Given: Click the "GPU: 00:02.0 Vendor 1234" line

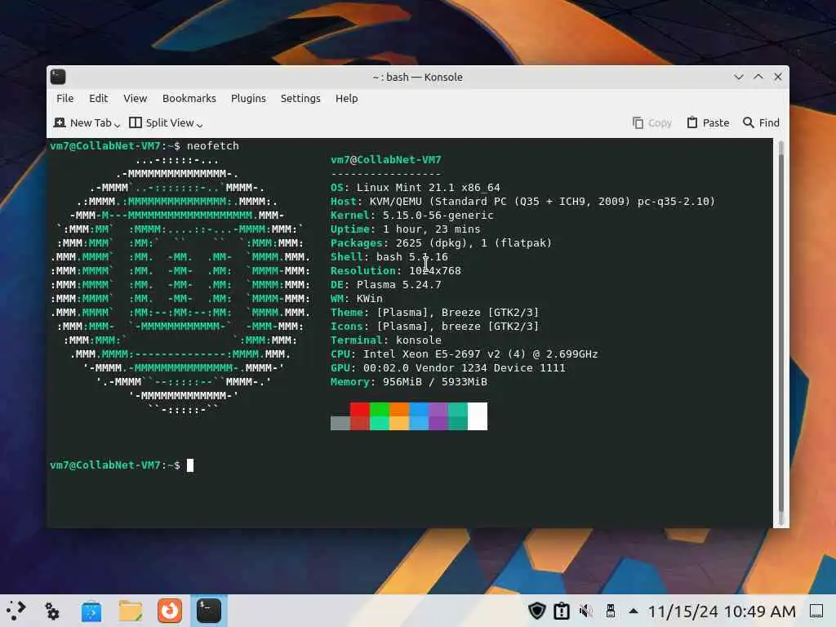Looking at the screenshot, I should click(448, 368).
